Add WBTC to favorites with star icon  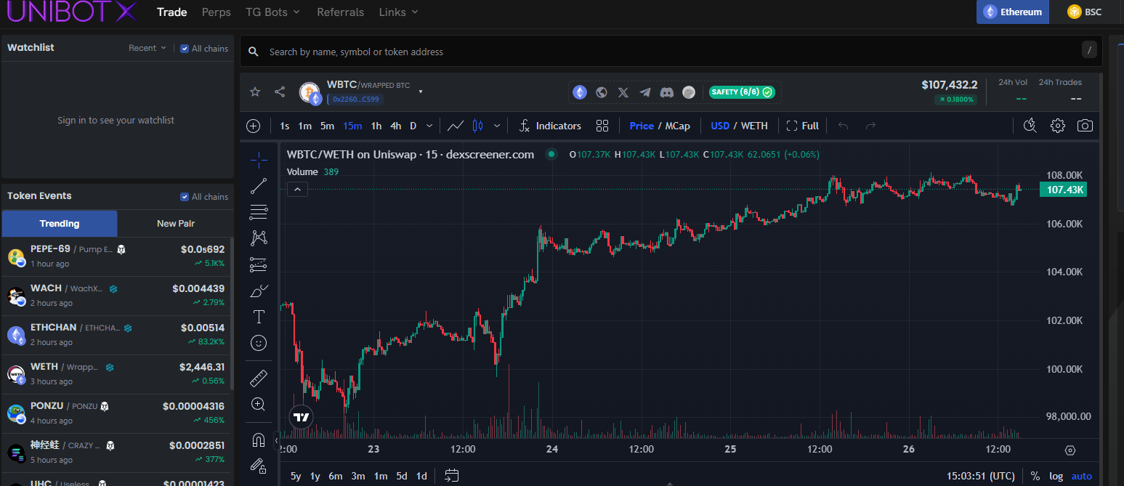coord(255,92)
